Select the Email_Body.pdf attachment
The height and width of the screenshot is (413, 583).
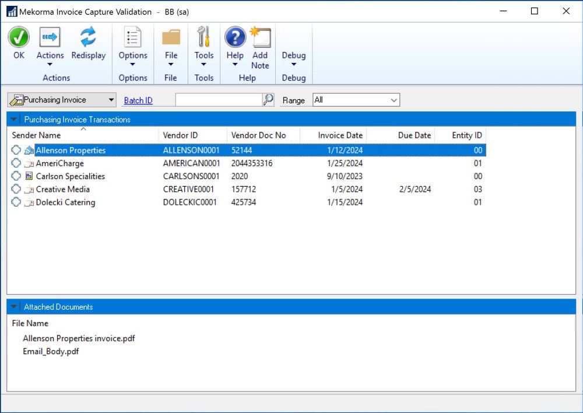pyautogui.click(x=51, y=352)
